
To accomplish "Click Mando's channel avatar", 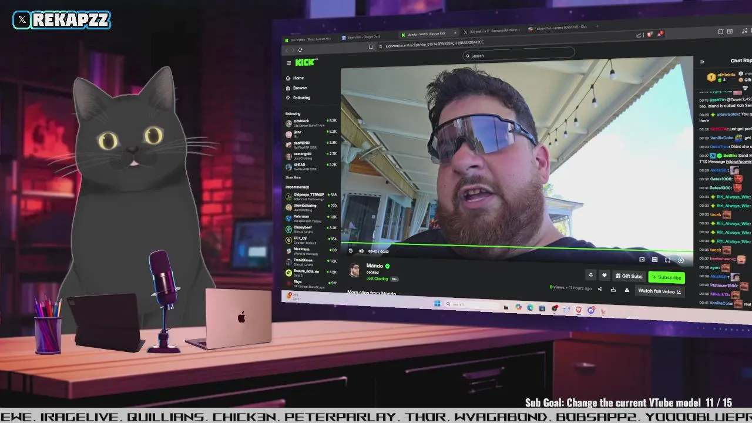I will pyautogui.click(x=354, y=270).
